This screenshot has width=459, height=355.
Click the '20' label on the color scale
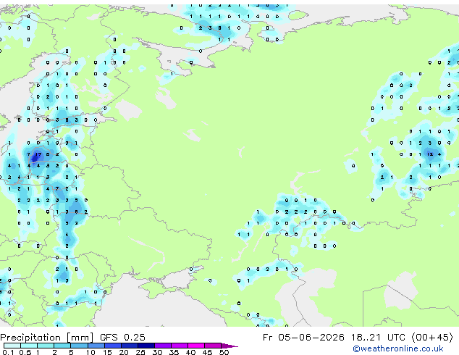124,352
